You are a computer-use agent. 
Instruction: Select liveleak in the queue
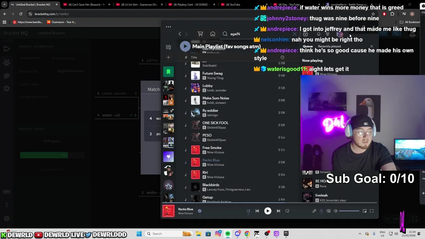339,198
